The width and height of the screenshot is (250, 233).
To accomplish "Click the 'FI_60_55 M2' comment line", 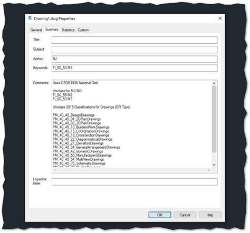I will tap(62, 95).
